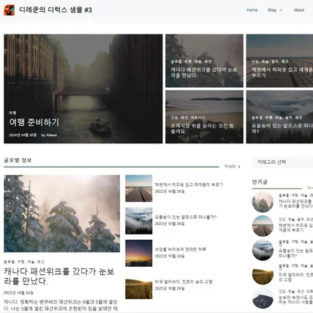
Task: Click the sunset sky thumbnail in list
Action: pyautogui.click(x=139, y=253)
